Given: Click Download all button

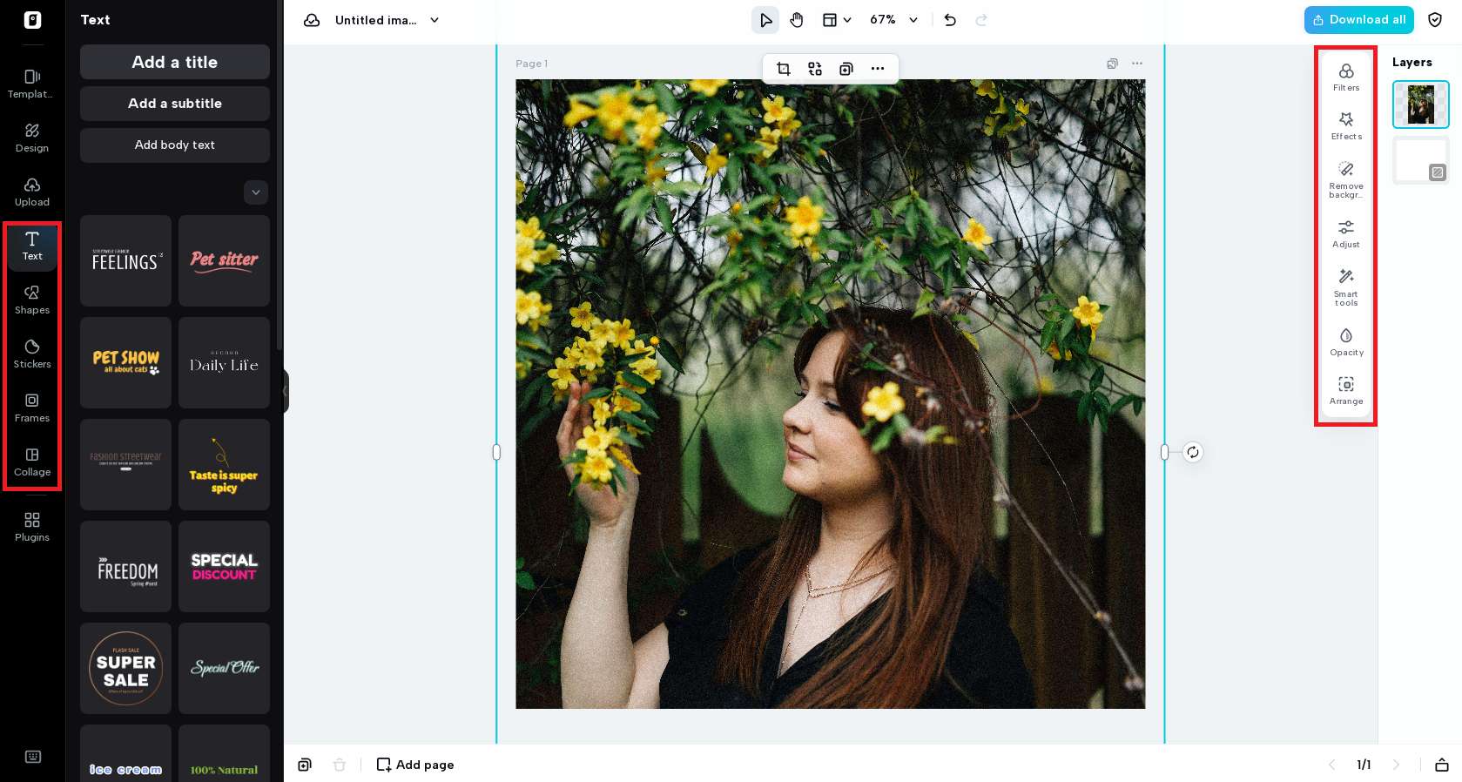Looking at the screenshot, I should (1359, 20).
